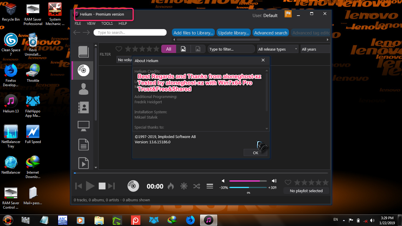Open the No volume dropdown

124,60
